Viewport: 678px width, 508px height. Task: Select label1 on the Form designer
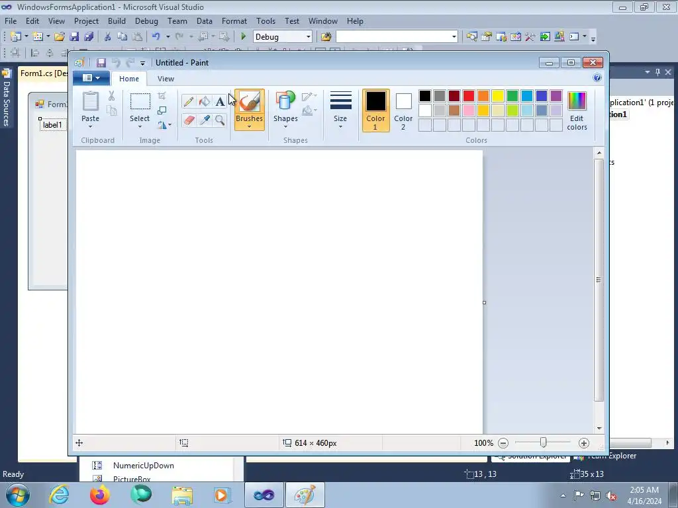(52, 125)
